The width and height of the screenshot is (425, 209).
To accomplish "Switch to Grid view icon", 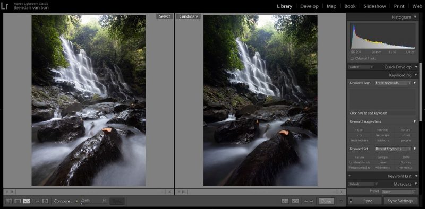I will (9, 201).
